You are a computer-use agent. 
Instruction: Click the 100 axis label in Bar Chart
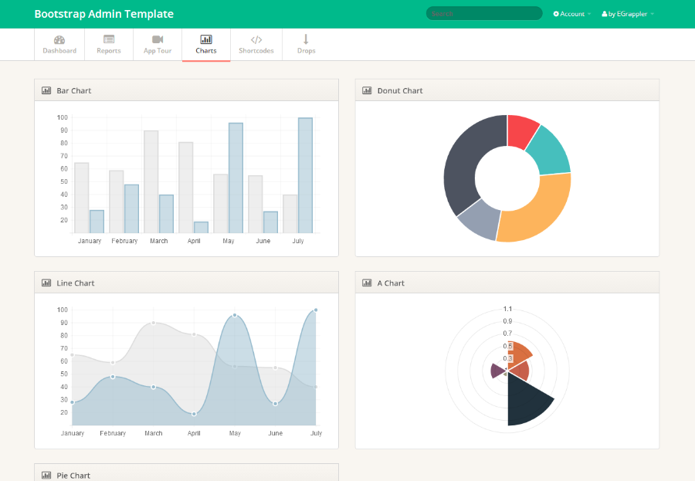pos(62,117)
